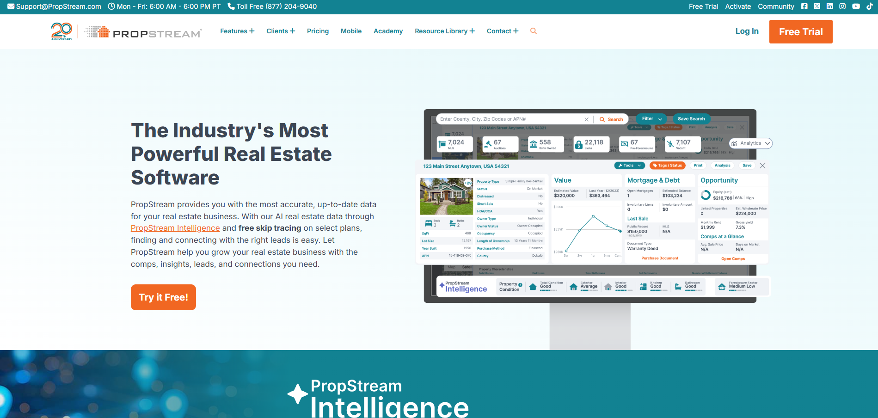
Task: Click the Total Condition Good indicator
Action: (546, 287)
